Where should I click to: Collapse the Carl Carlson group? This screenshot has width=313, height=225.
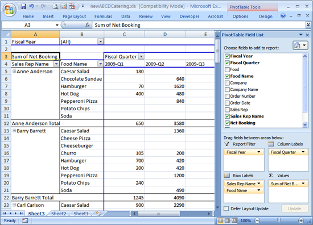(14, 205)
